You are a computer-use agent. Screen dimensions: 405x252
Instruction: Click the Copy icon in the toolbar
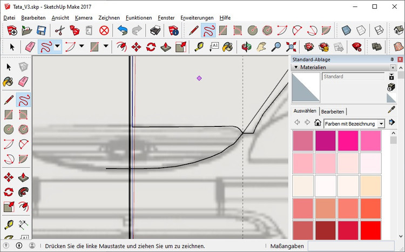pos(75,30)
